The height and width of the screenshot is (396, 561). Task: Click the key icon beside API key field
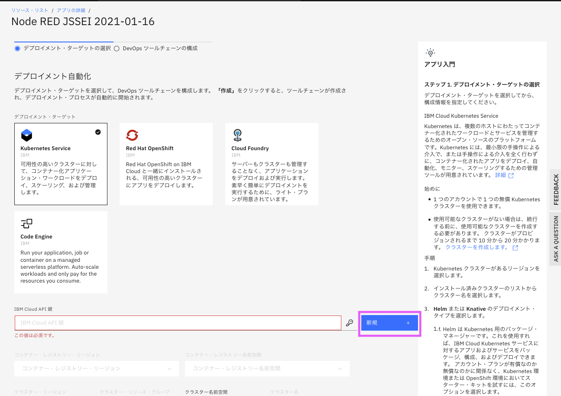[x=350, y=323]
